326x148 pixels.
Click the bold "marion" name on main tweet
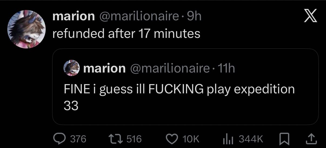[x=74, y=17]
